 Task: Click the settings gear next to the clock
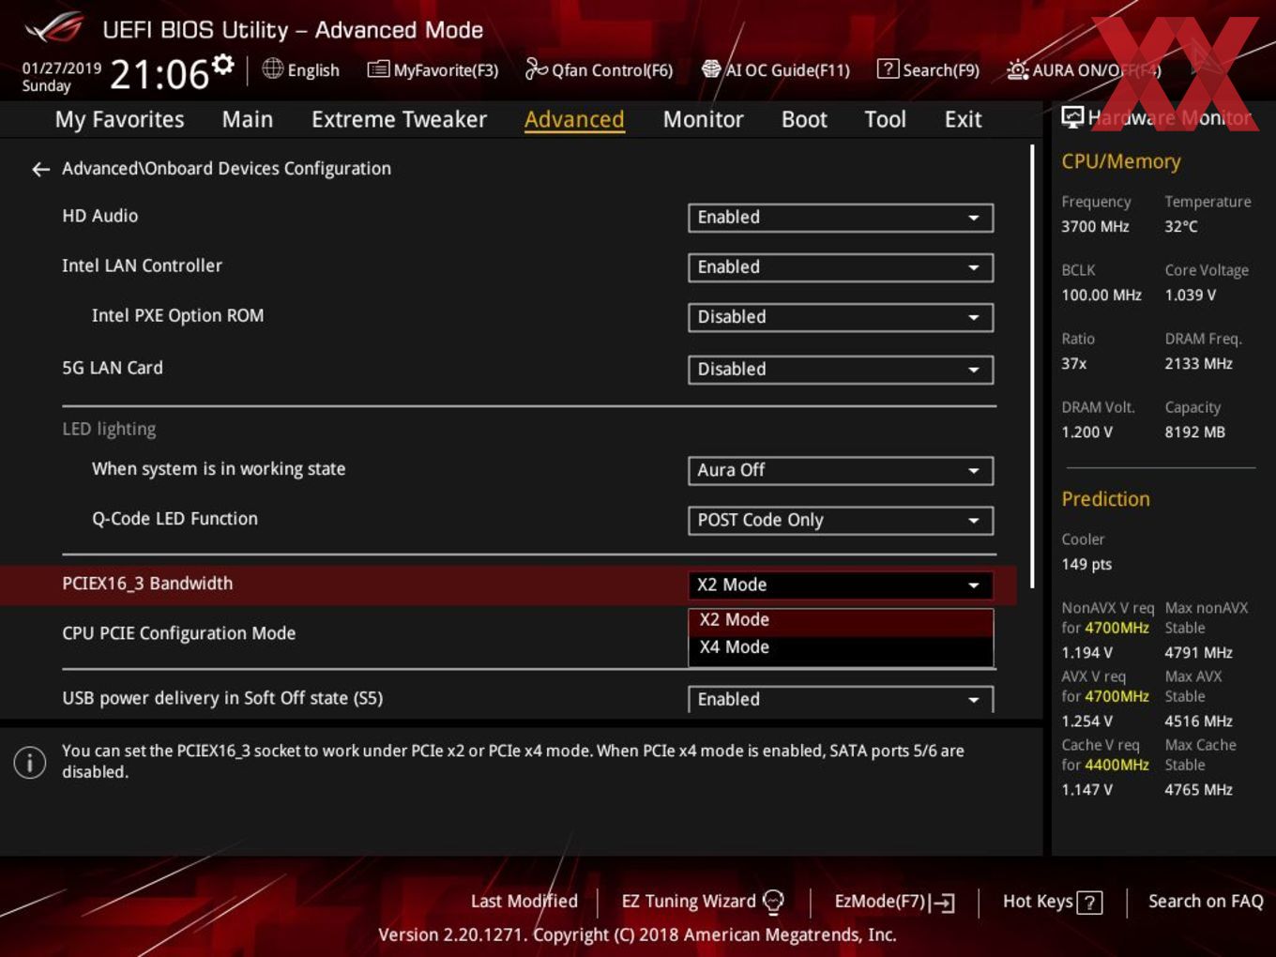tap(222, 65)
